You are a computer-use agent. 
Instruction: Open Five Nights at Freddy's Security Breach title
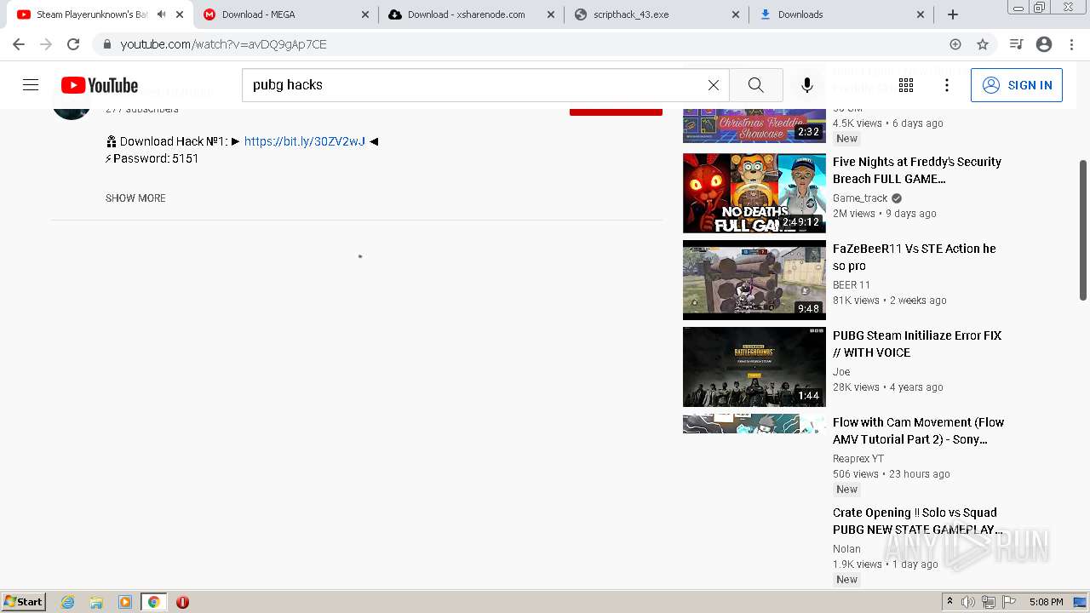pyautogui.click(x=917, y=170)
